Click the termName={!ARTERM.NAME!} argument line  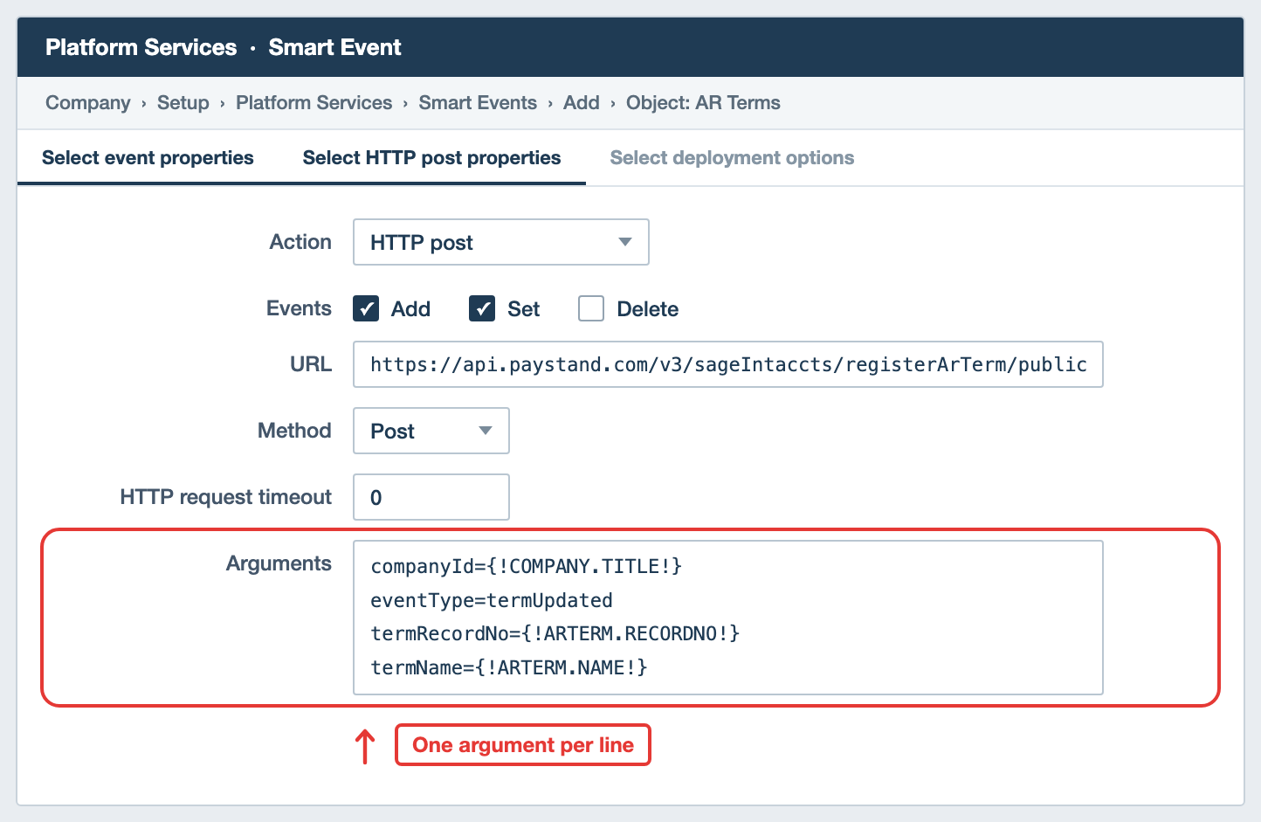pos(508,667)
